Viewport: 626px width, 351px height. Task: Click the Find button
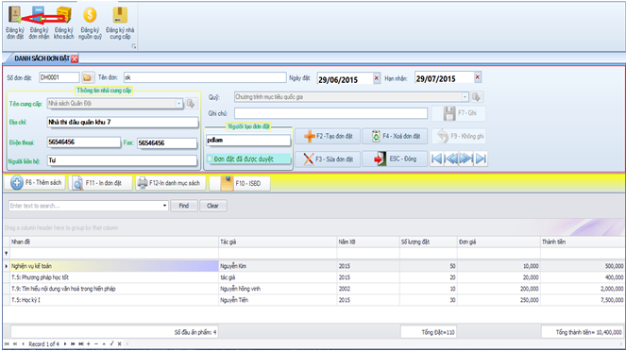coord(184,206)
